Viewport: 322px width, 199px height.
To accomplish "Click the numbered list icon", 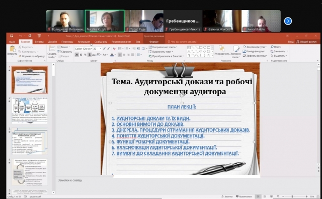I will point(127,49).
